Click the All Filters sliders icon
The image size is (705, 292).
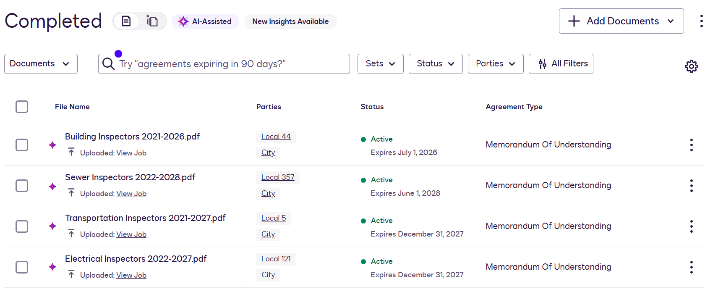543,64
